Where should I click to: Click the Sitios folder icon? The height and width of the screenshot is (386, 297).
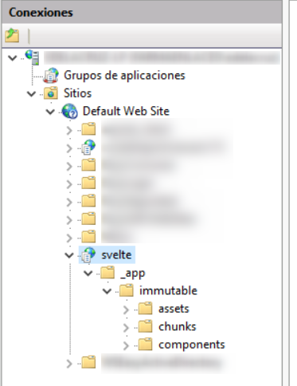(x=51, y=93)
